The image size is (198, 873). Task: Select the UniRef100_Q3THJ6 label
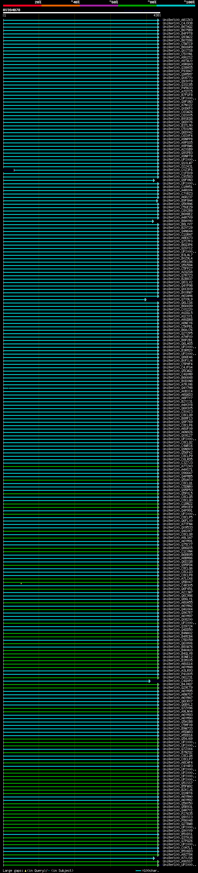pyautogui.click(x=178, y=837)
